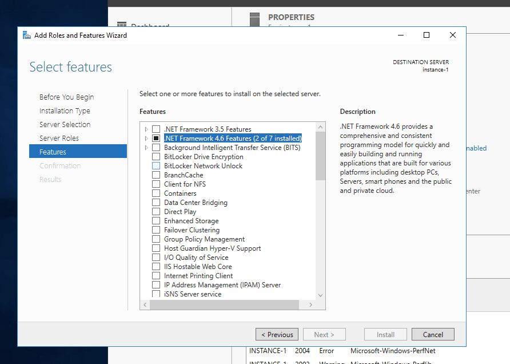Select the Features step in sidebar

pyautogui.click(x=78, y=152)
